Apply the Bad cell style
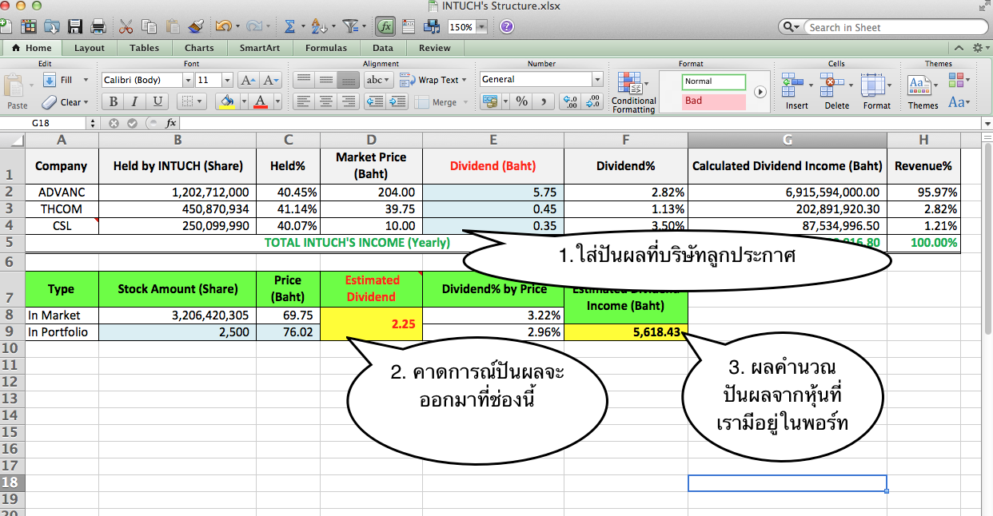993x516 pixels. tap(714, 101)
